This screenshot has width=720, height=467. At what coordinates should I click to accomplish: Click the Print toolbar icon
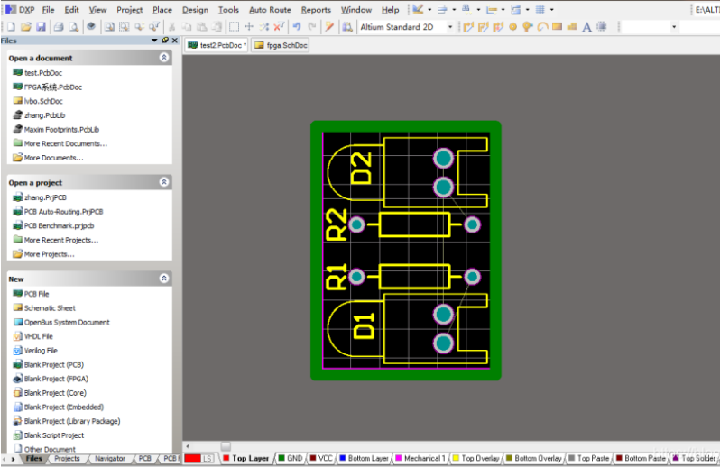click(59, 27)
